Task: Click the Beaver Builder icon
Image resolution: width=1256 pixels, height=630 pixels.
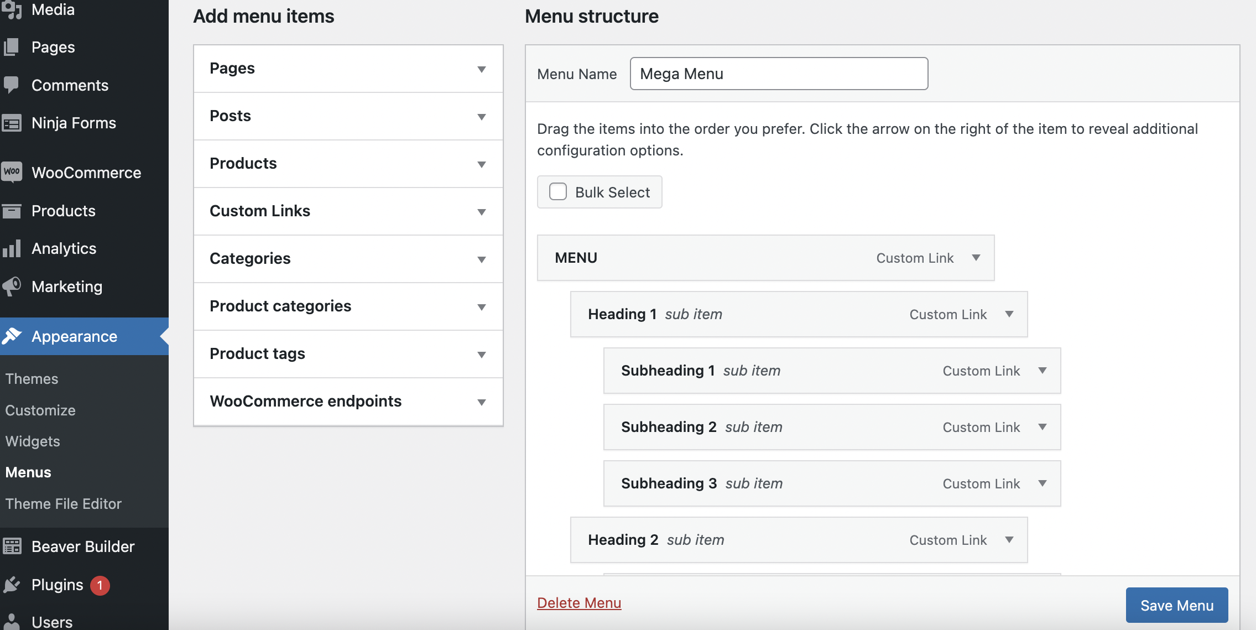Action: point(12,546)
